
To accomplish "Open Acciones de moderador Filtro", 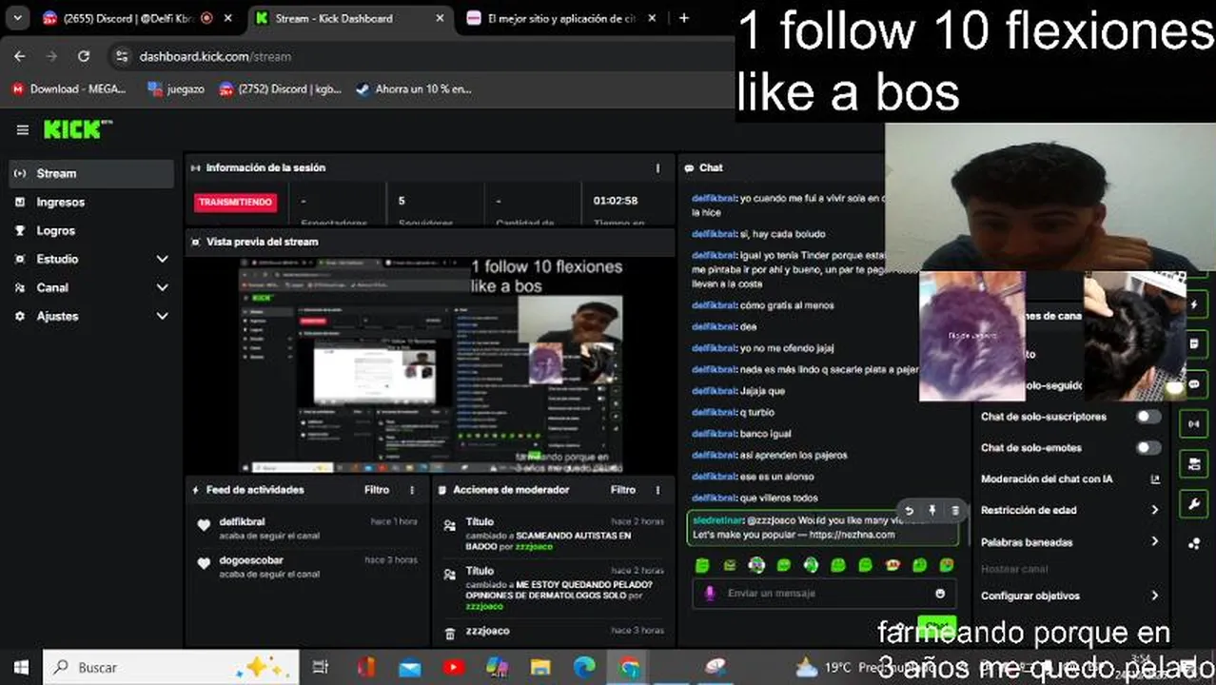I will [623, 490].
